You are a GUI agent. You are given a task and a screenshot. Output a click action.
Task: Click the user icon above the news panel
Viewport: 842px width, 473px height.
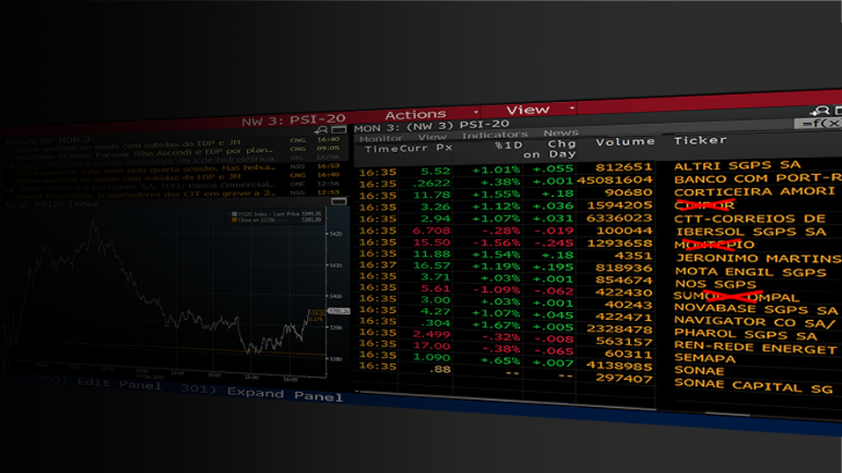tap(319, 129)
